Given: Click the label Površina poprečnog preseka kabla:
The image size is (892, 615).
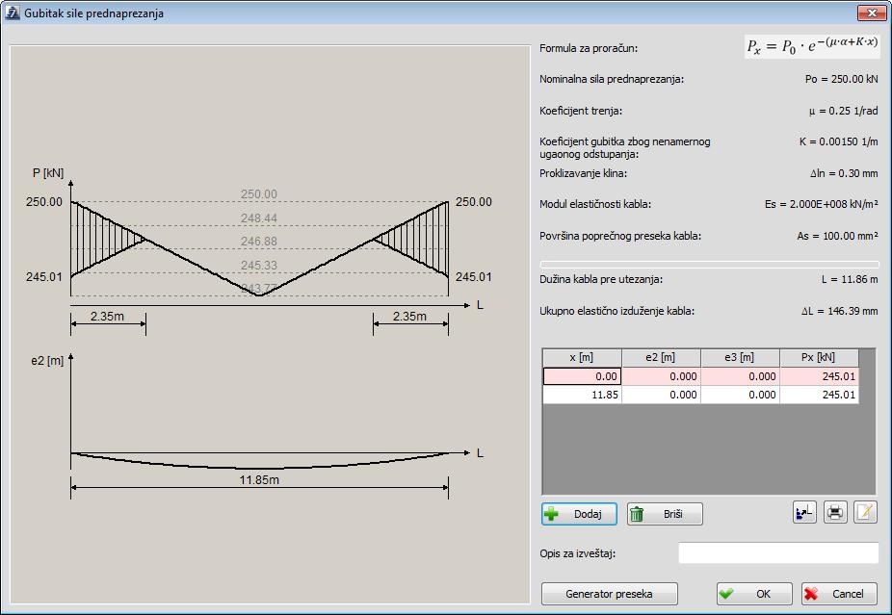Looking at the screenshot, I should pos(620,236).
